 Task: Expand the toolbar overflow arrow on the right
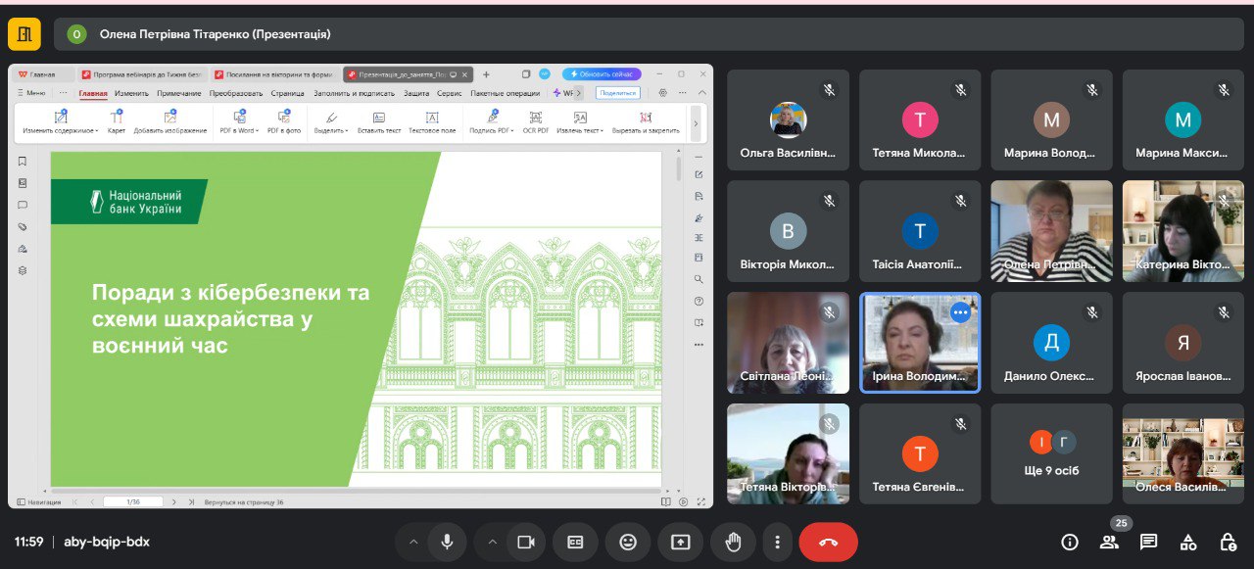click(696, 123)
